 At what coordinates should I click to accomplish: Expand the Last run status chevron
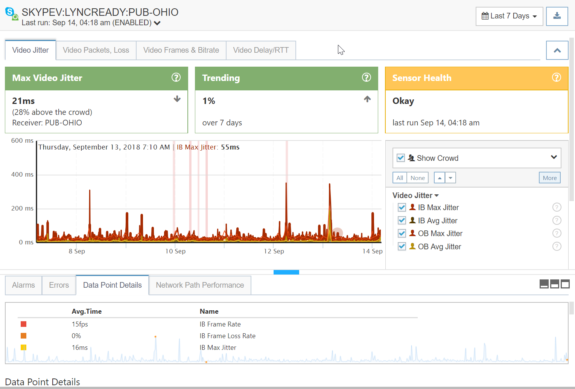[157, 23]
